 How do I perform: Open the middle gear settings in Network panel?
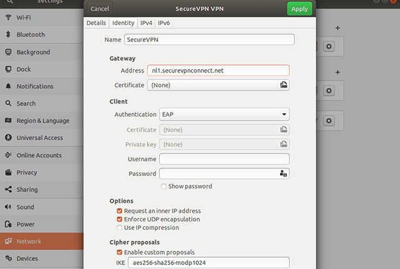pos(329,91)
